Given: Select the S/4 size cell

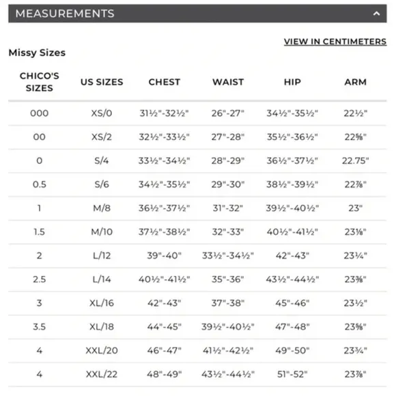Looking at the screenshot, I should click(102, 160).
